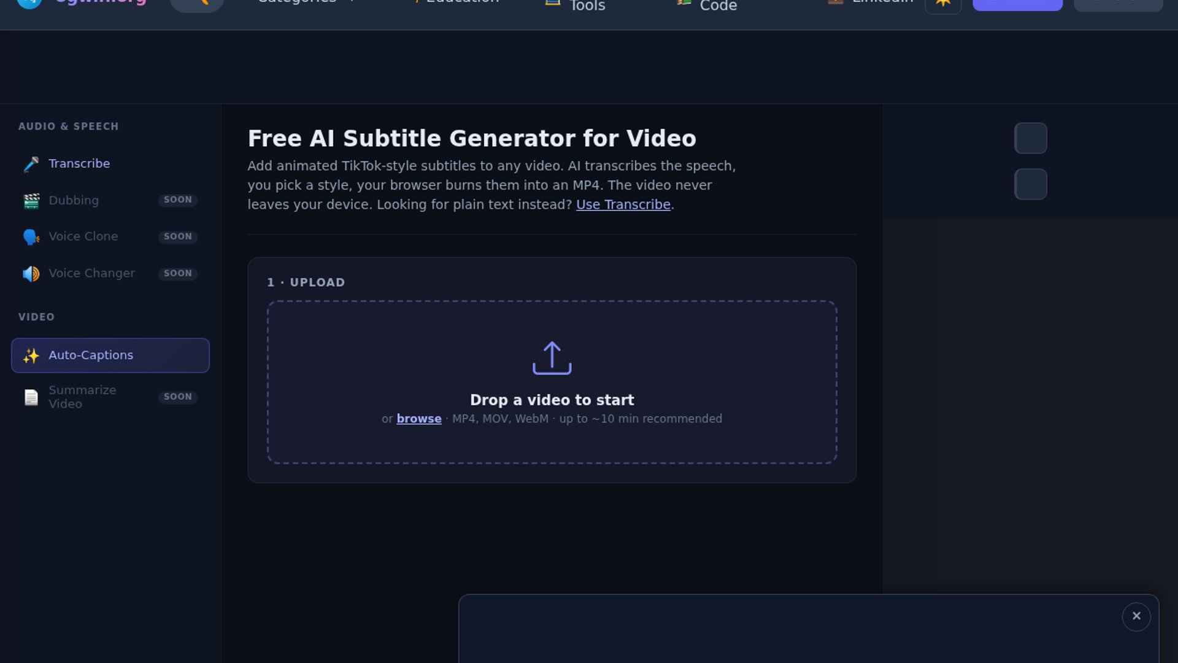Follow the Use Transcribe link
Screen dimensions: 1178x663
pyautogui.click(x=623, y=204)
